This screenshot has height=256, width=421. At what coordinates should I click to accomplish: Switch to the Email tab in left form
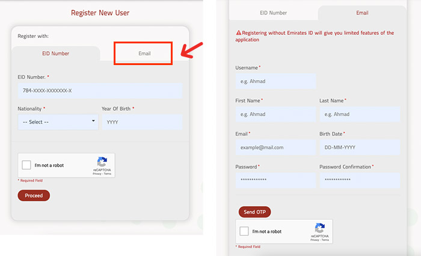pyautogui.click(x=144, y=54)
